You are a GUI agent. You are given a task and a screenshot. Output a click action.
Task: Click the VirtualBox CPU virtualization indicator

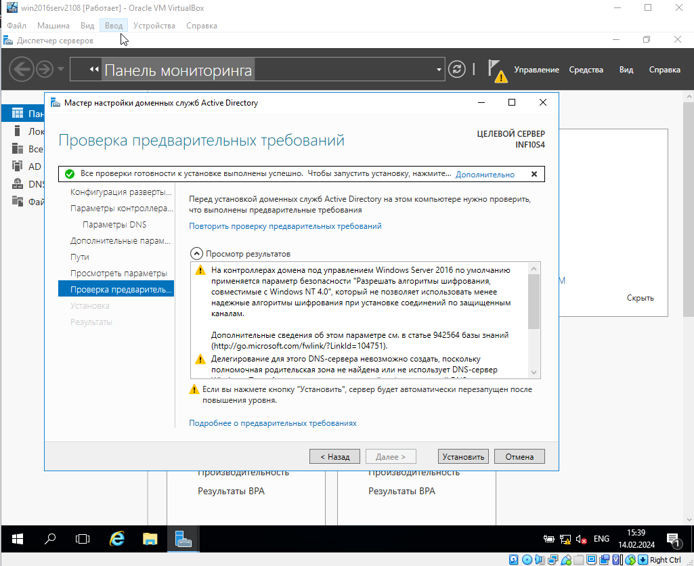[617, 560]
